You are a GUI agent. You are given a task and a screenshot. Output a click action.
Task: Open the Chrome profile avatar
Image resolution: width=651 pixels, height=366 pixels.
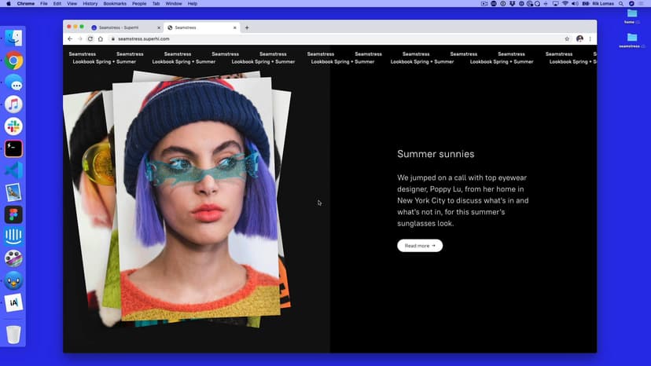pyautogui.click(x=579, y=38)
